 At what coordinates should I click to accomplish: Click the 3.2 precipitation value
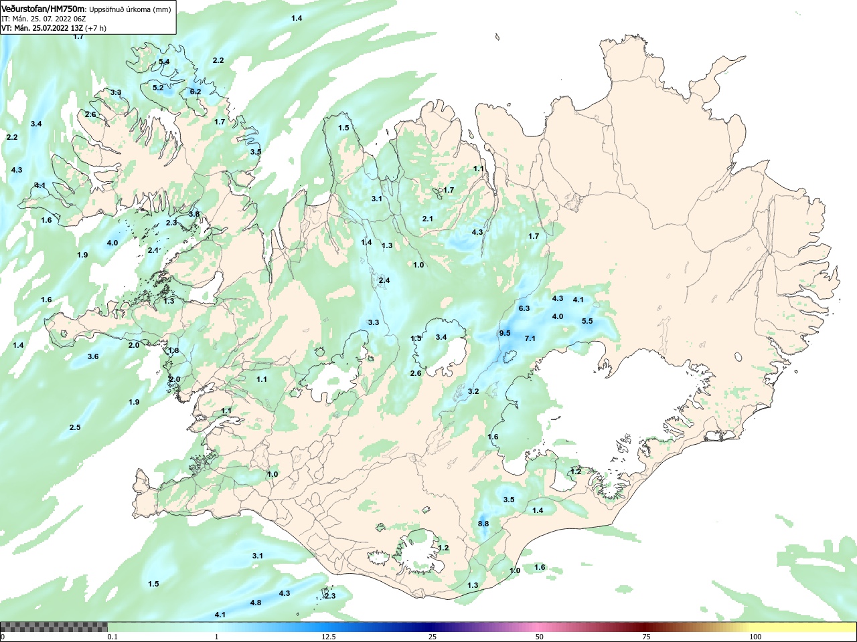pos(473,391)
